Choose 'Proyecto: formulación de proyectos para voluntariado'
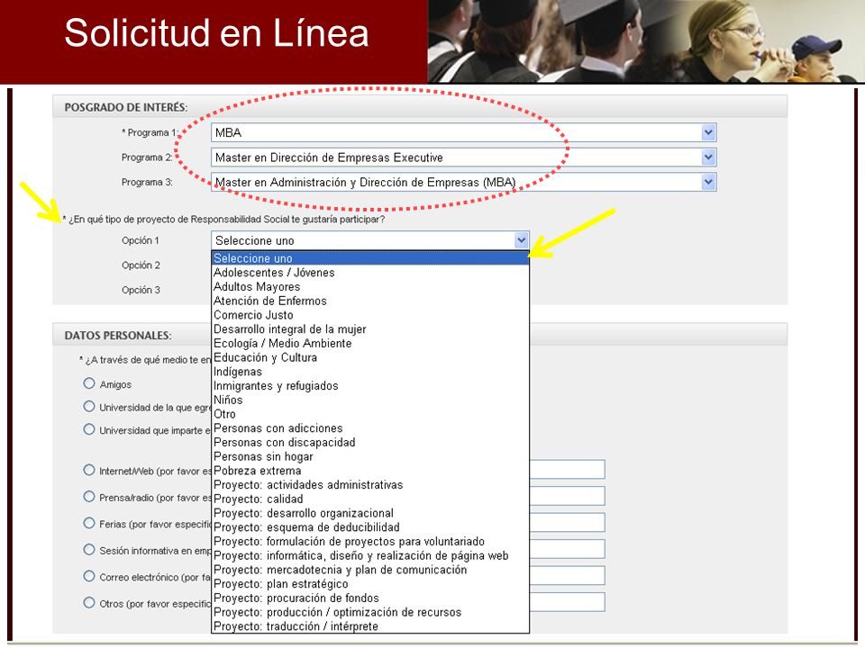Image resolution: width=865 pixels, height=648 pixels. click(x=370, y=542)
